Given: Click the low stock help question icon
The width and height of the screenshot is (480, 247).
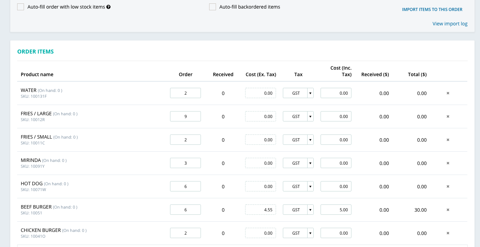Looking at the screenshot, I should (x=108, y=7).
